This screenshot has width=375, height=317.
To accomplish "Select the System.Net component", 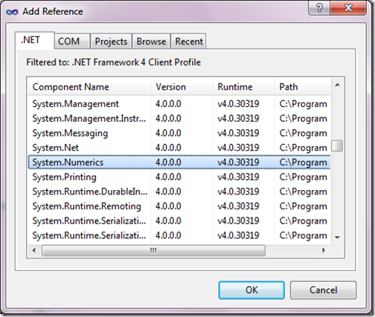I will [179, 148].
